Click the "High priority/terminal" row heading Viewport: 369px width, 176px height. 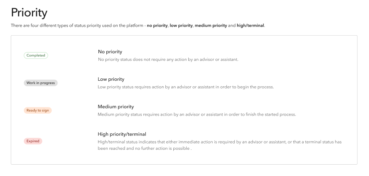click(122, 134)
